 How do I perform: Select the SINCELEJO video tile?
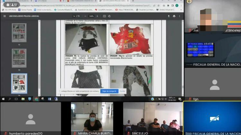click(153, 119)
